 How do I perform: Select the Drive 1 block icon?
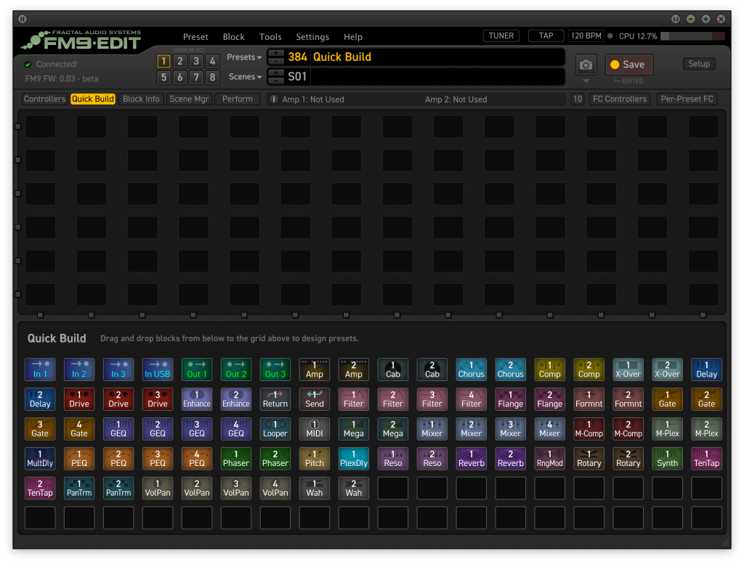79,399
